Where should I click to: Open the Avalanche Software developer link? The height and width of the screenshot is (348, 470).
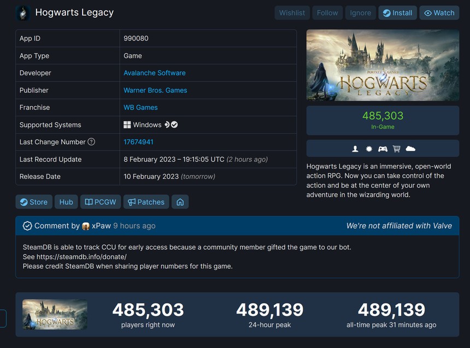coord(155,73)
